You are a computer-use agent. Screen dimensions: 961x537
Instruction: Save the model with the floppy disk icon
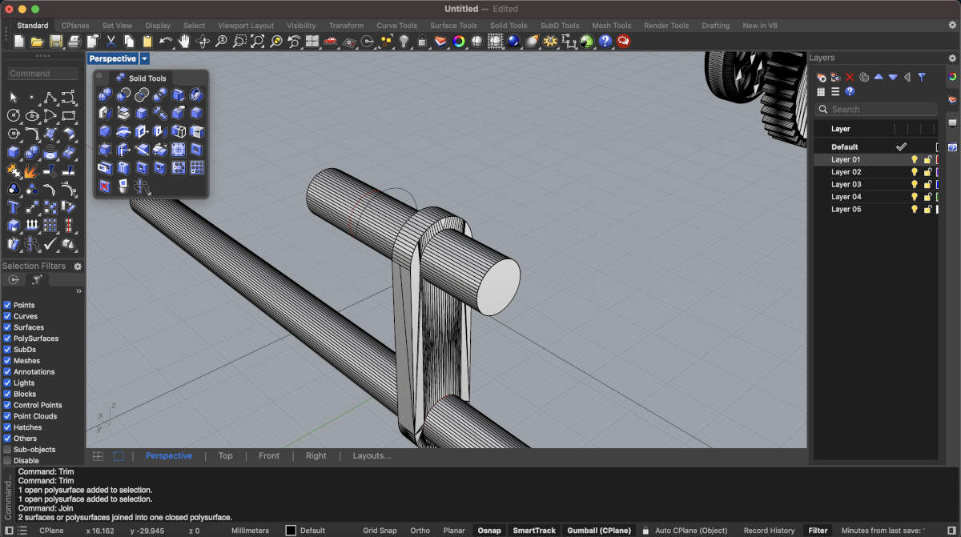(55, 41)
